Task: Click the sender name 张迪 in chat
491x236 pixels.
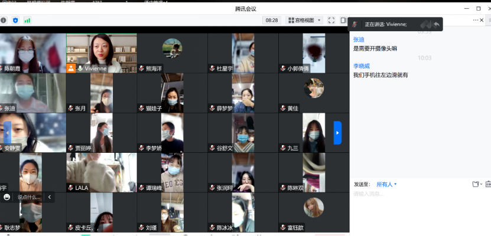Action: pyautogui.click(x=359, y=40)
